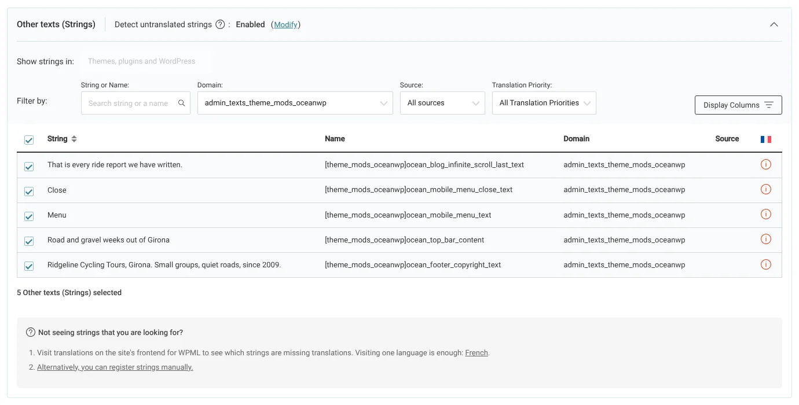Click the Ridgeline Cycling Tours copyright string
Screen dimensions: 799x405
164,265
